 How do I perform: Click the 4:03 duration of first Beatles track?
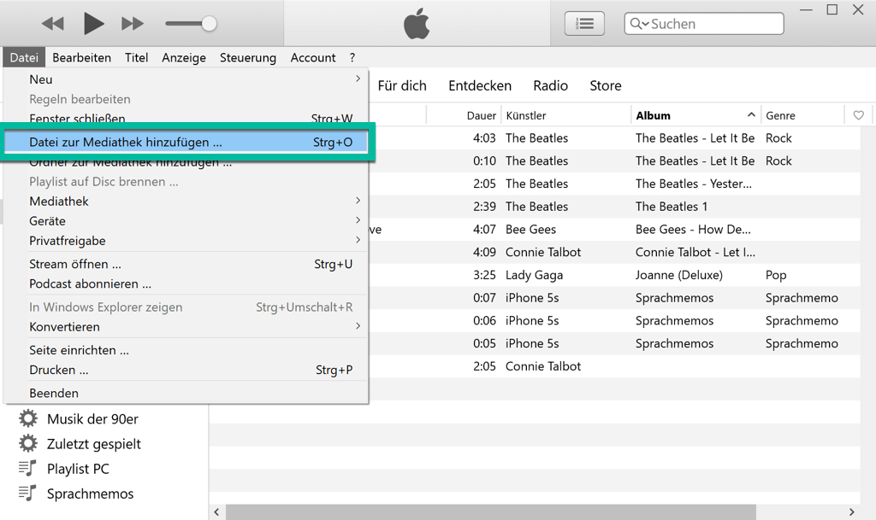[x=484, y=137]
